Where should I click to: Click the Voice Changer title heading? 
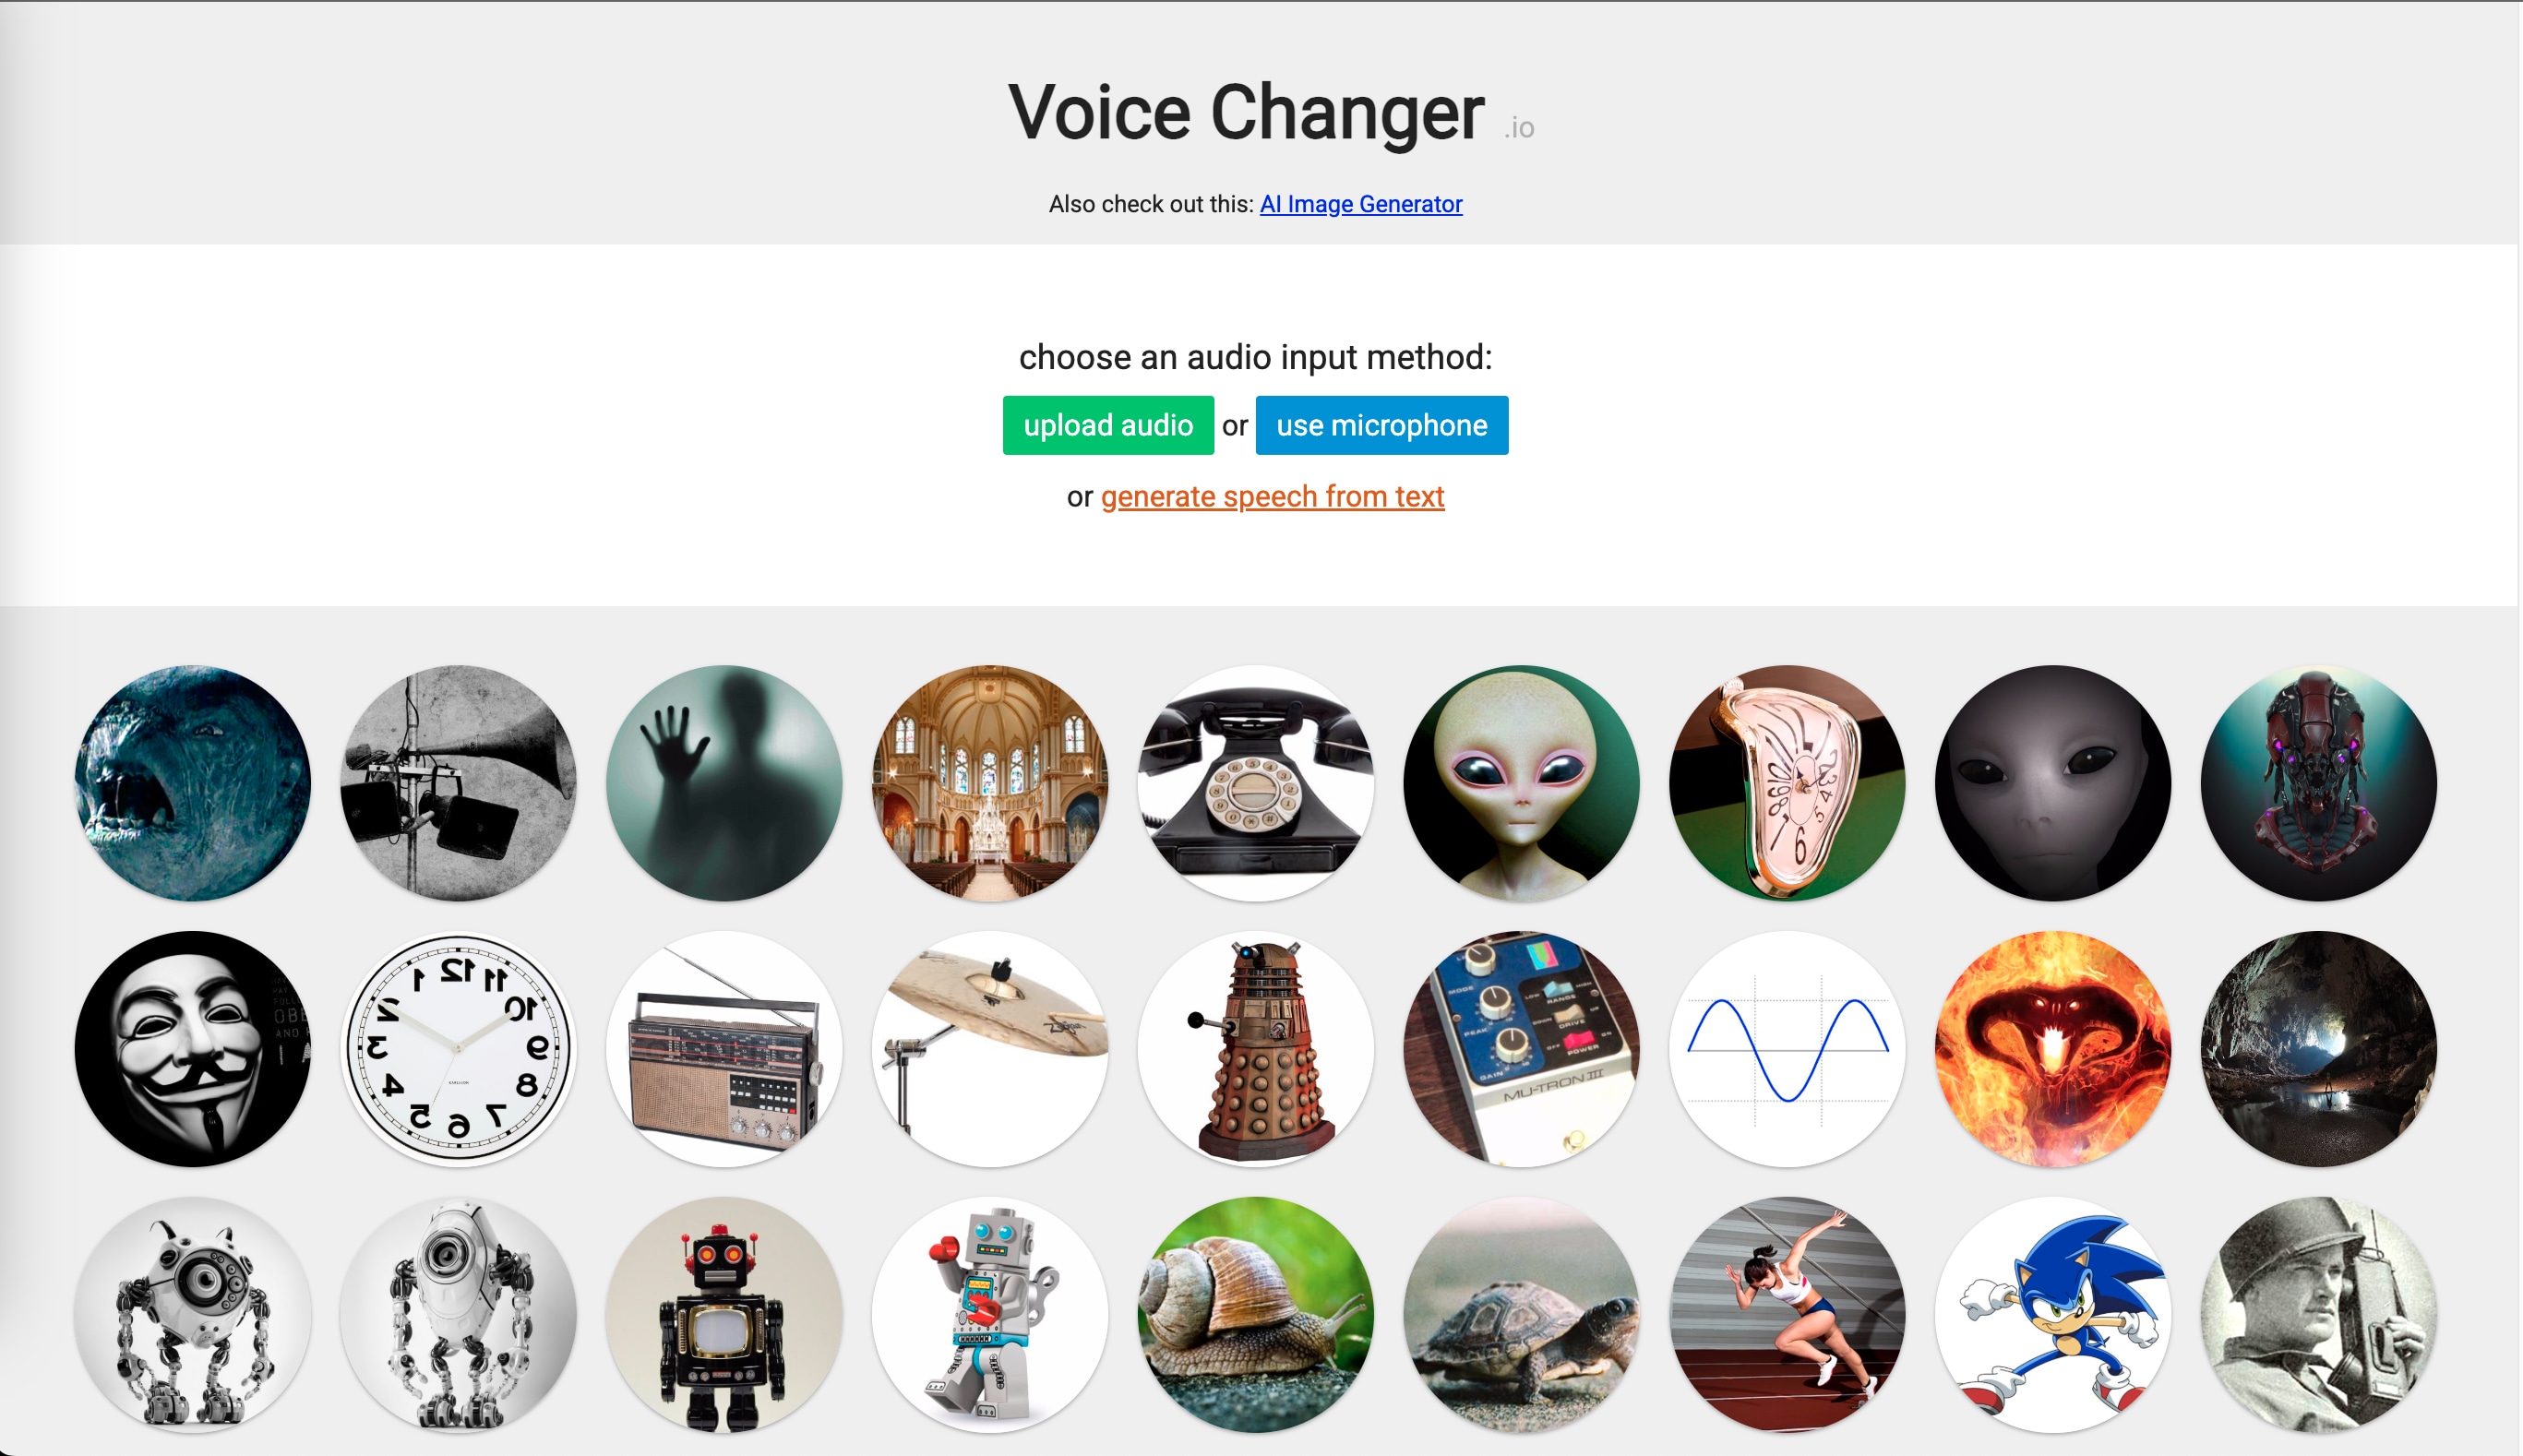point(1247,113)
